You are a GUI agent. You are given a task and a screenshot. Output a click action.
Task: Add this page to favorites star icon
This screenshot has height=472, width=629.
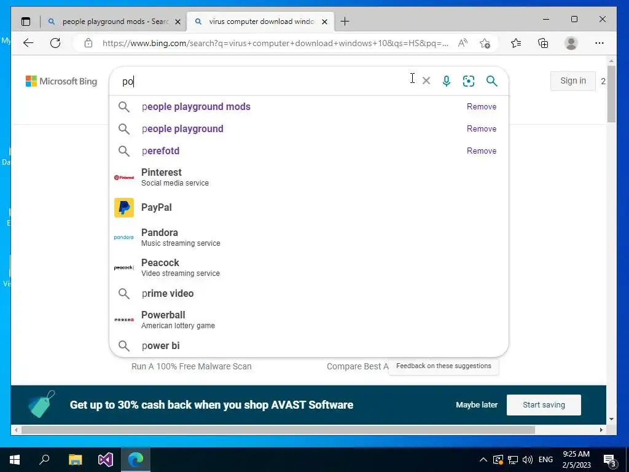pos(485,43)
